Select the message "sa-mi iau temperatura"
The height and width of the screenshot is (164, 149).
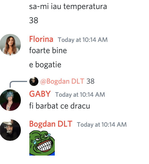68,7
